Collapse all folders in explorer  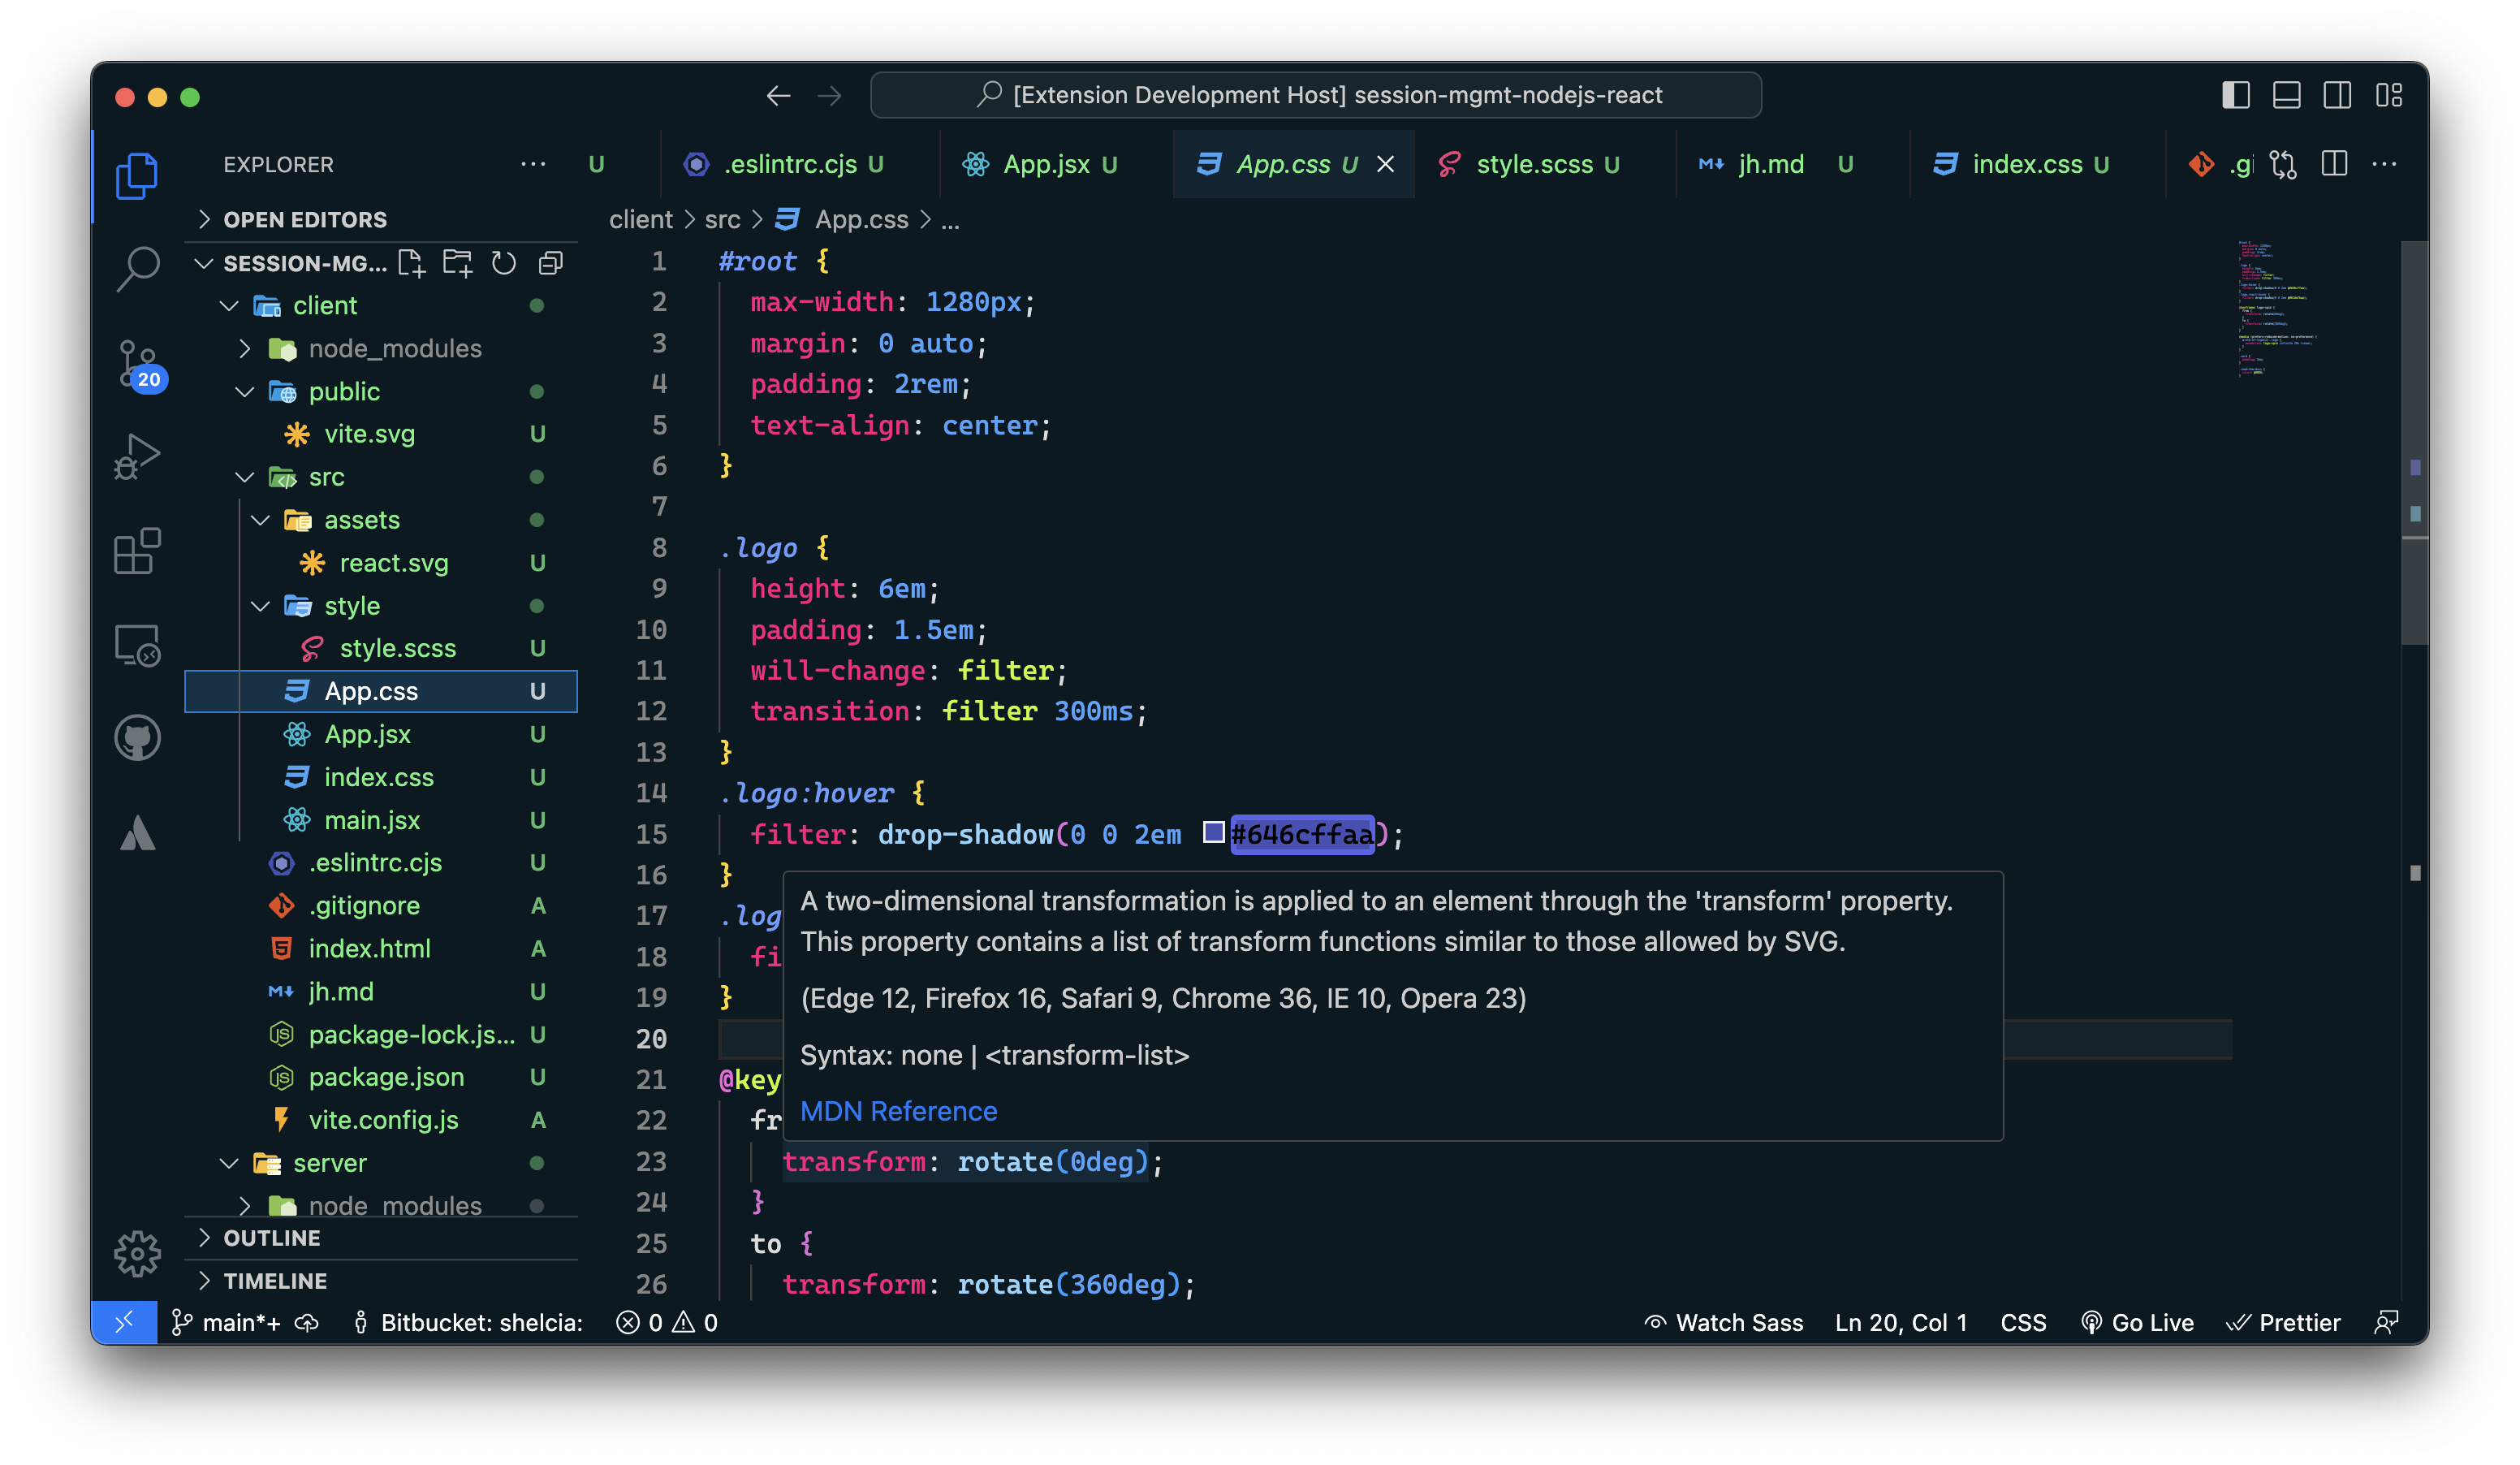(x=551, y=263)
